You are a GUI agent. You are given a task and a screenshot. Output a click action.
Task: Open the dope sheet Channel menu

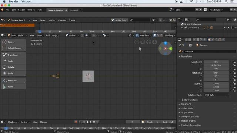pyautogui.click(x=62, y=20)
